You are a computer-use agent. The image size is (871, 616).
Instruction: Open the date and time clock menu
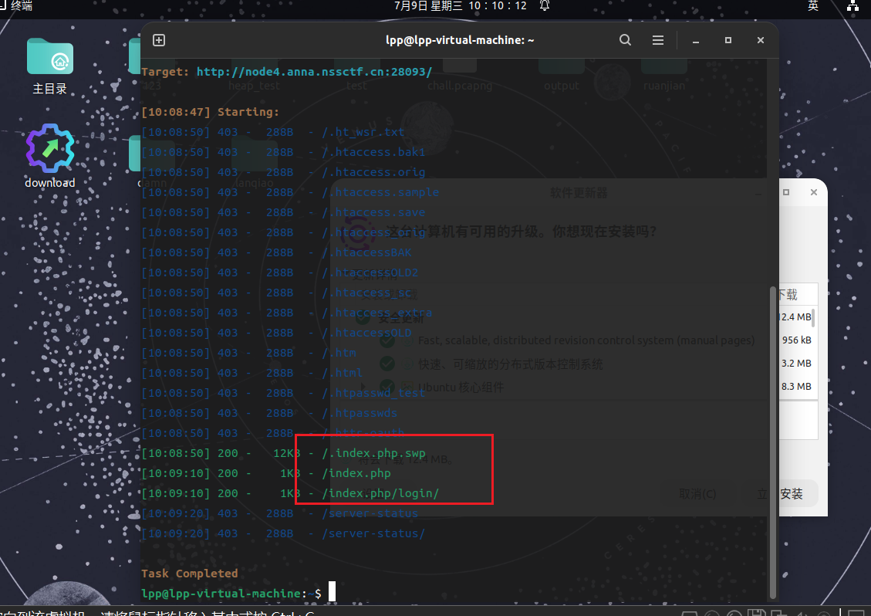click(x=460, y=6)
